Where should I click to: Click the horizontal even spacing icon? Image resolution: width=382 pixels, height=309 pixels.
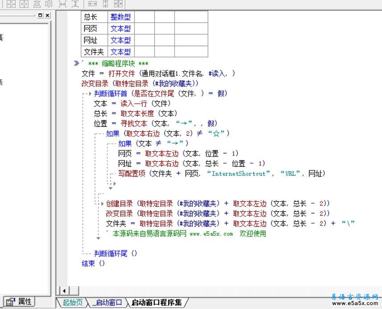(x=63, y=4)
